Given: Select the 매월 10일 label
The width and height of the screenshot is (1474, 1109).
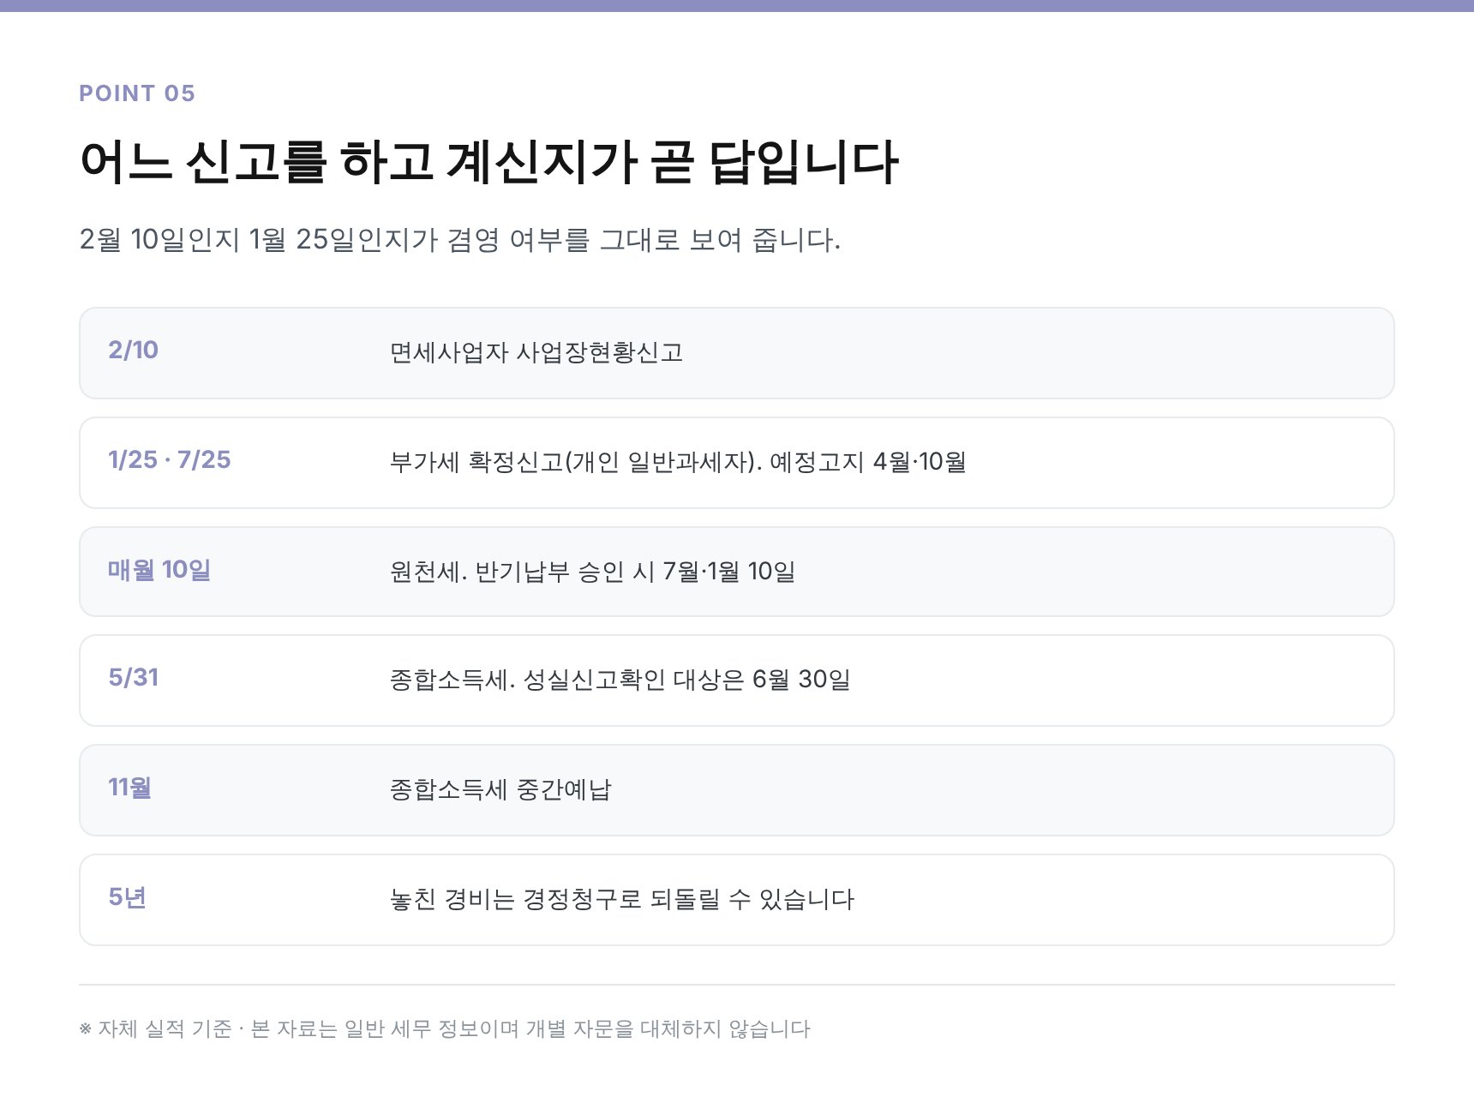Looking at the screenshot, I should coord(159,569).
